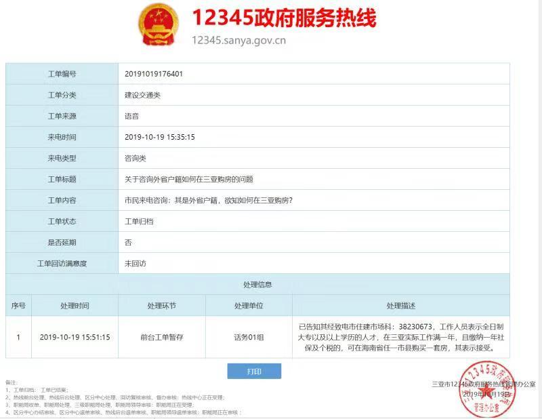
Task: Click the national emblem logo
Action: click(x=158, y=26)
